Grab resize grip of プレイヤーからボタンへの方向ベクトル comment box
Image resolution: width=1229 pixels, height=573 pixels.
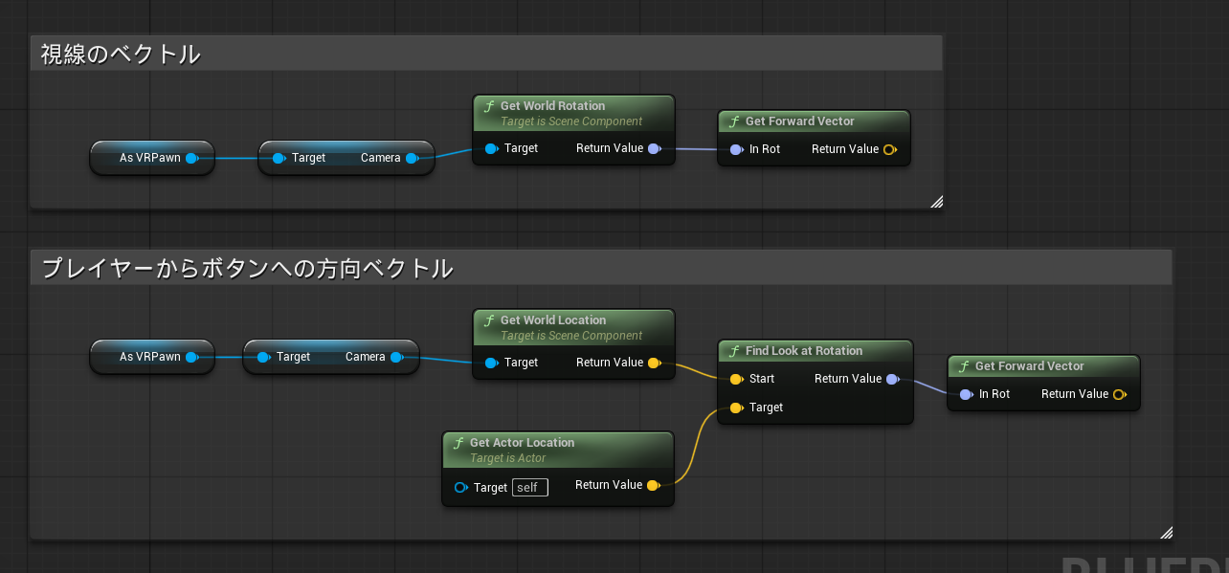[x=1166, y=532]
